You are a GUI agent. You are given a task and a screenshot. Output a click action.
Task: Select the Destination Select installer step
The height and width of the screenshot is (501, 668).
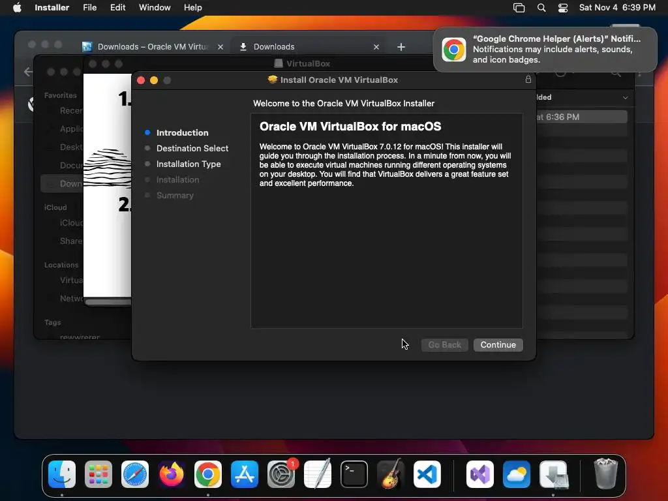[x=192, y=148]
